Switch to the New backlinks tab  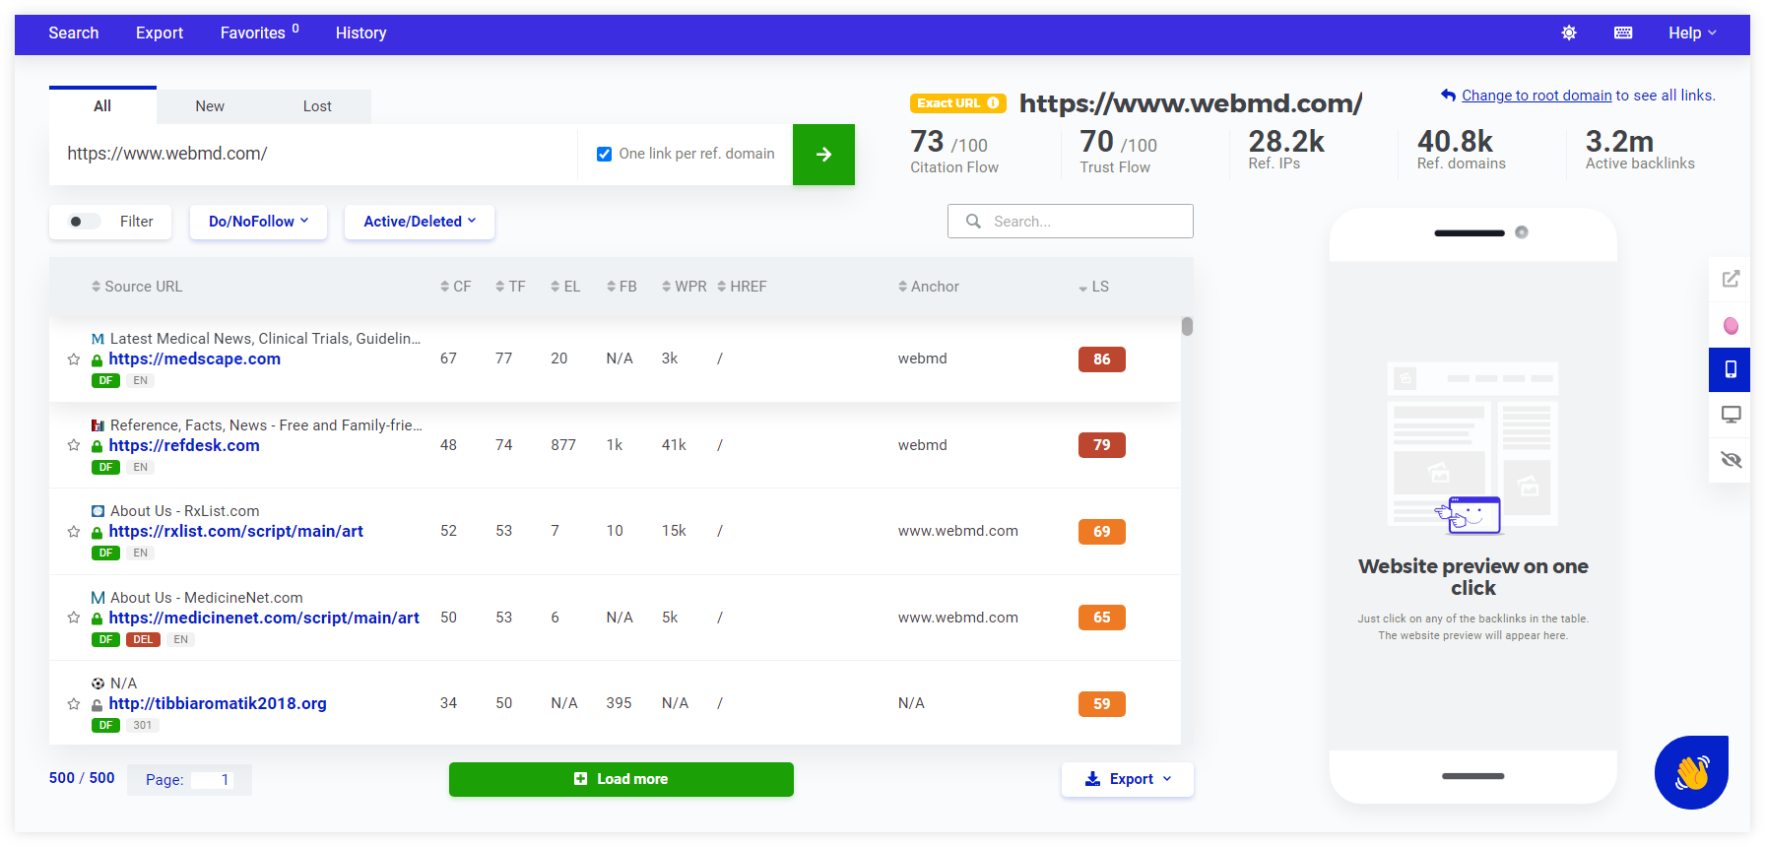210,106
